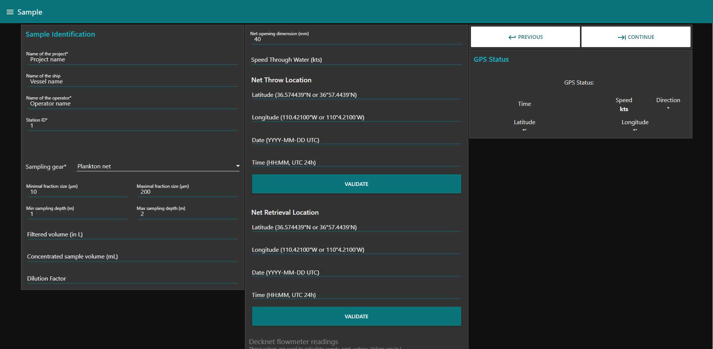Click the Speed Through Water field
This screenshot has height=349, width=713.
(x=356, y=60)
